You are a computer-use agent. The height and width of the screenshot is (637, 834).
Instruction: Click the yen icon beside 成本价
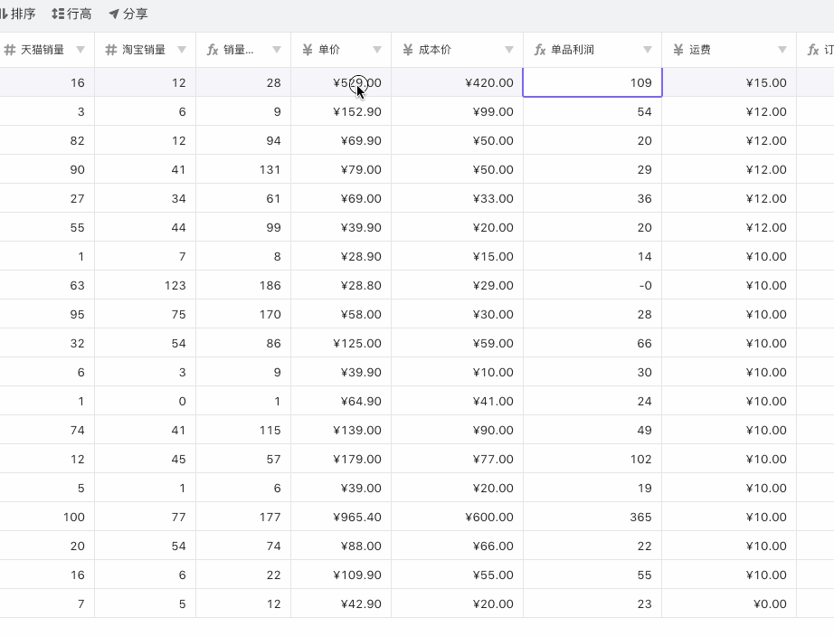coord(408,50)
